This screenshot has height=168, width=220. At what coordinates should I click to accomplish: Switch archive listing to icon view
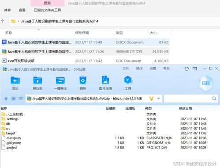[x=13, y=99]
